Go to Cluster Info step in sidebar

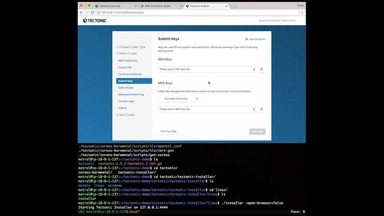click(x=125, y=67)
